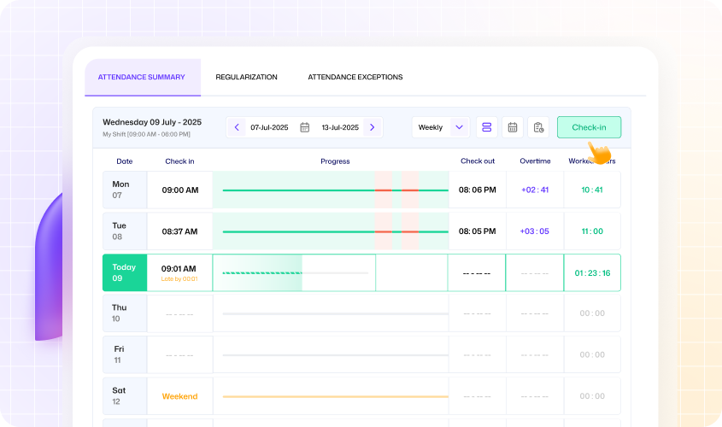Open the Attendance Exceptions tab
This screenshot has width=722, height=427.
(x=355, y=78)
